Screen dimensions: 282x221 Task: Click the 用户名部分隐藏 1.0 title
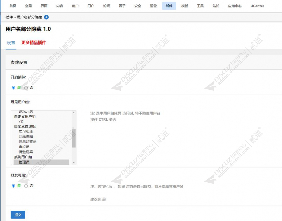(28, 29)
